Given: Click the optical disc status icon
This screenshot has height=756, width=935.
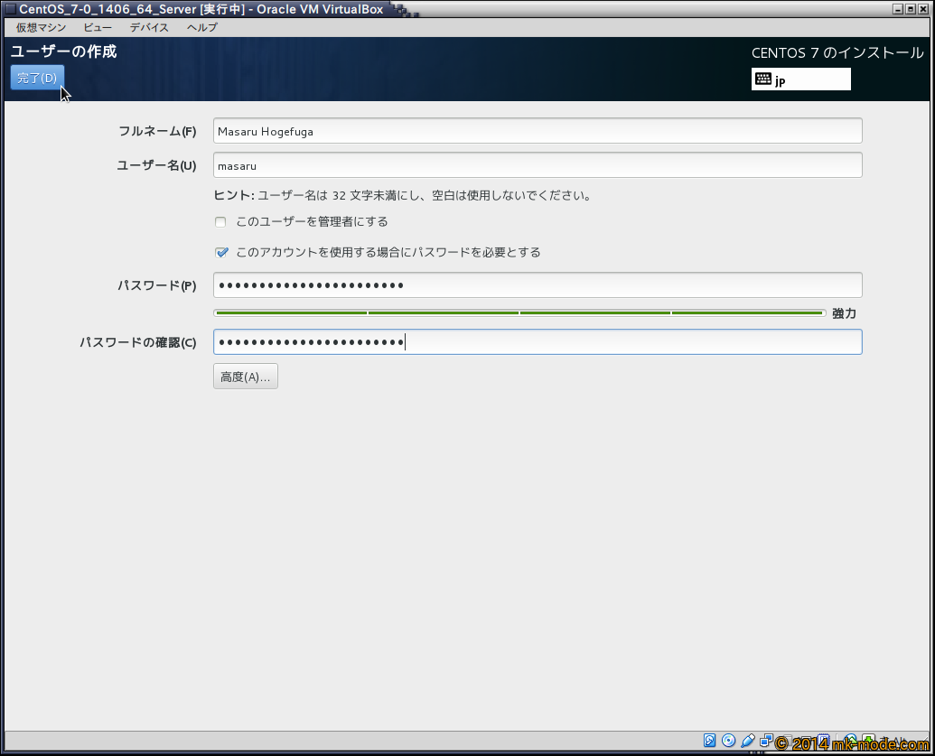Looking at the screenshot, I should [728, 741].
